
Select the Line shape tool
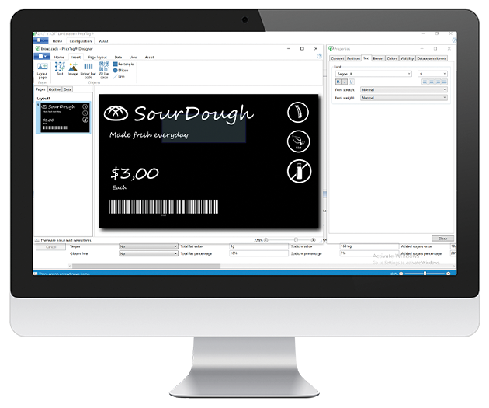tap(121, 76)
